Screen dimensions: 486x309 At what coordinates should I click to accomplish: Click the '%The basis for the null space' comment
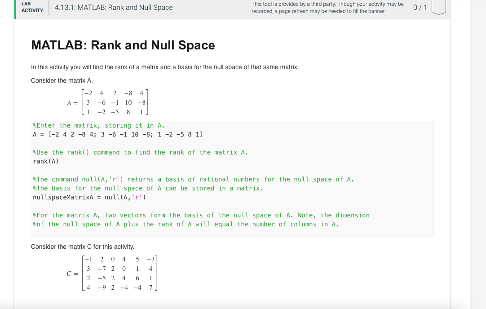click(x=148, y=189)
